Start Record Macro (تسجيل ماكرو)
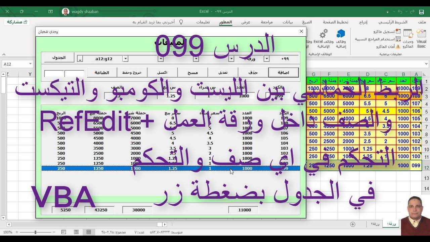 pyautogui.click(x=387, y=31)
